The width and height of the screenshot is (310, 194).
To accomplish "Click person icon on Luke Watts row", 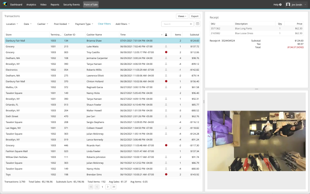I will click(x=166, y=46).
